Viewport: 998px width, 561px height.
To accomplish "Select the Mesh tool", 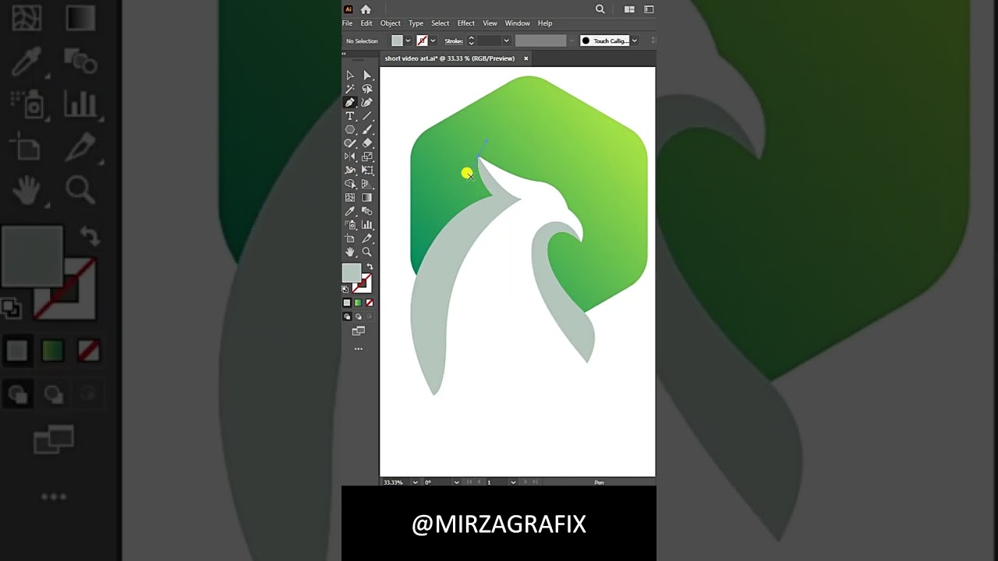I will coord(350,198).
